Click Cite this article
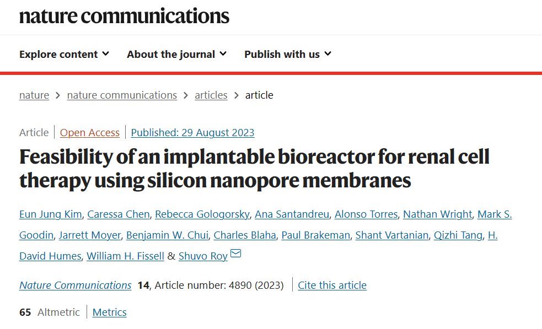The image size is (542, 329). (332, 285)
